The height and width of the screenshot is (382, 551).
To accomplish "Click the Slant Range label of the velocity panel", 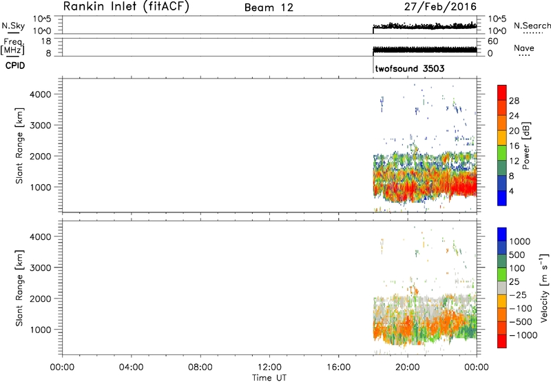I will [19, 288].
